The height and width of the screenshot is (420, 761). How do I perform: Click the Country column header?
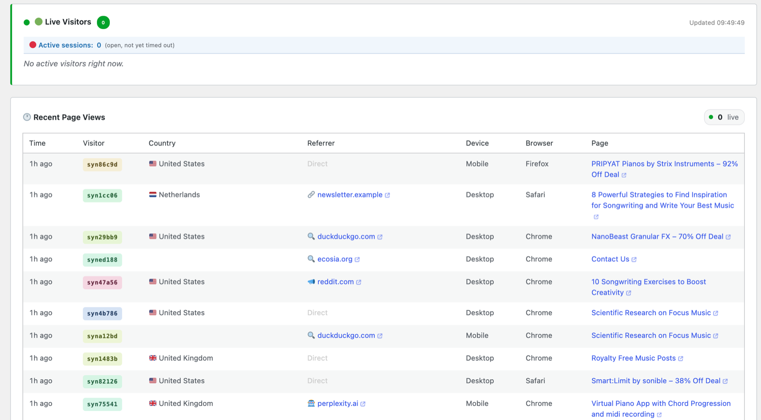coord(162,143)
